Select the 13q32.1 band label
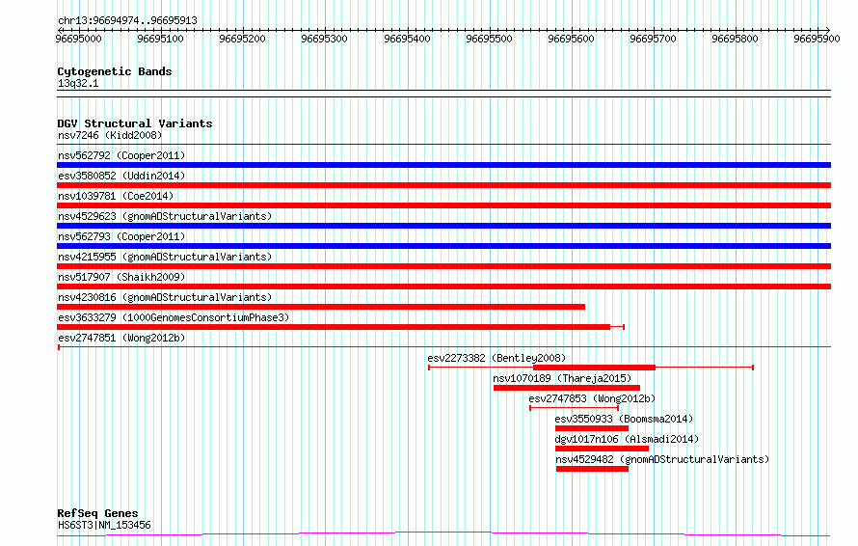858x546 pixels. click(x=78, y=83)
